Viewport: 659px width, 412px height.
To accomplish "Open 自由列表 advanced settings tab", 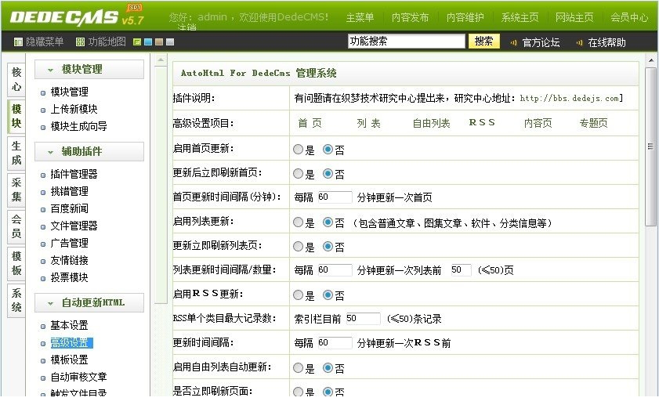I will click(x=431, y=123).
